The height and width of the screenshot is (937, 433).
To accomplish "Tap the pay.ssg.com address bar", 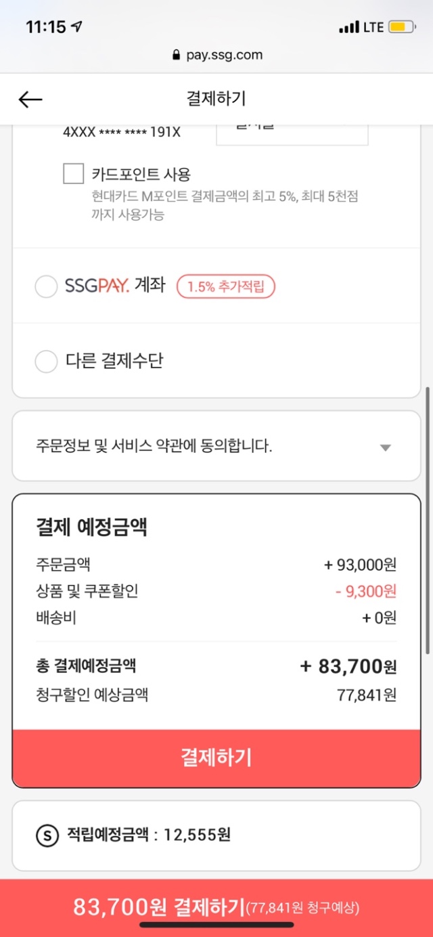I will click(x=216, y=56).
